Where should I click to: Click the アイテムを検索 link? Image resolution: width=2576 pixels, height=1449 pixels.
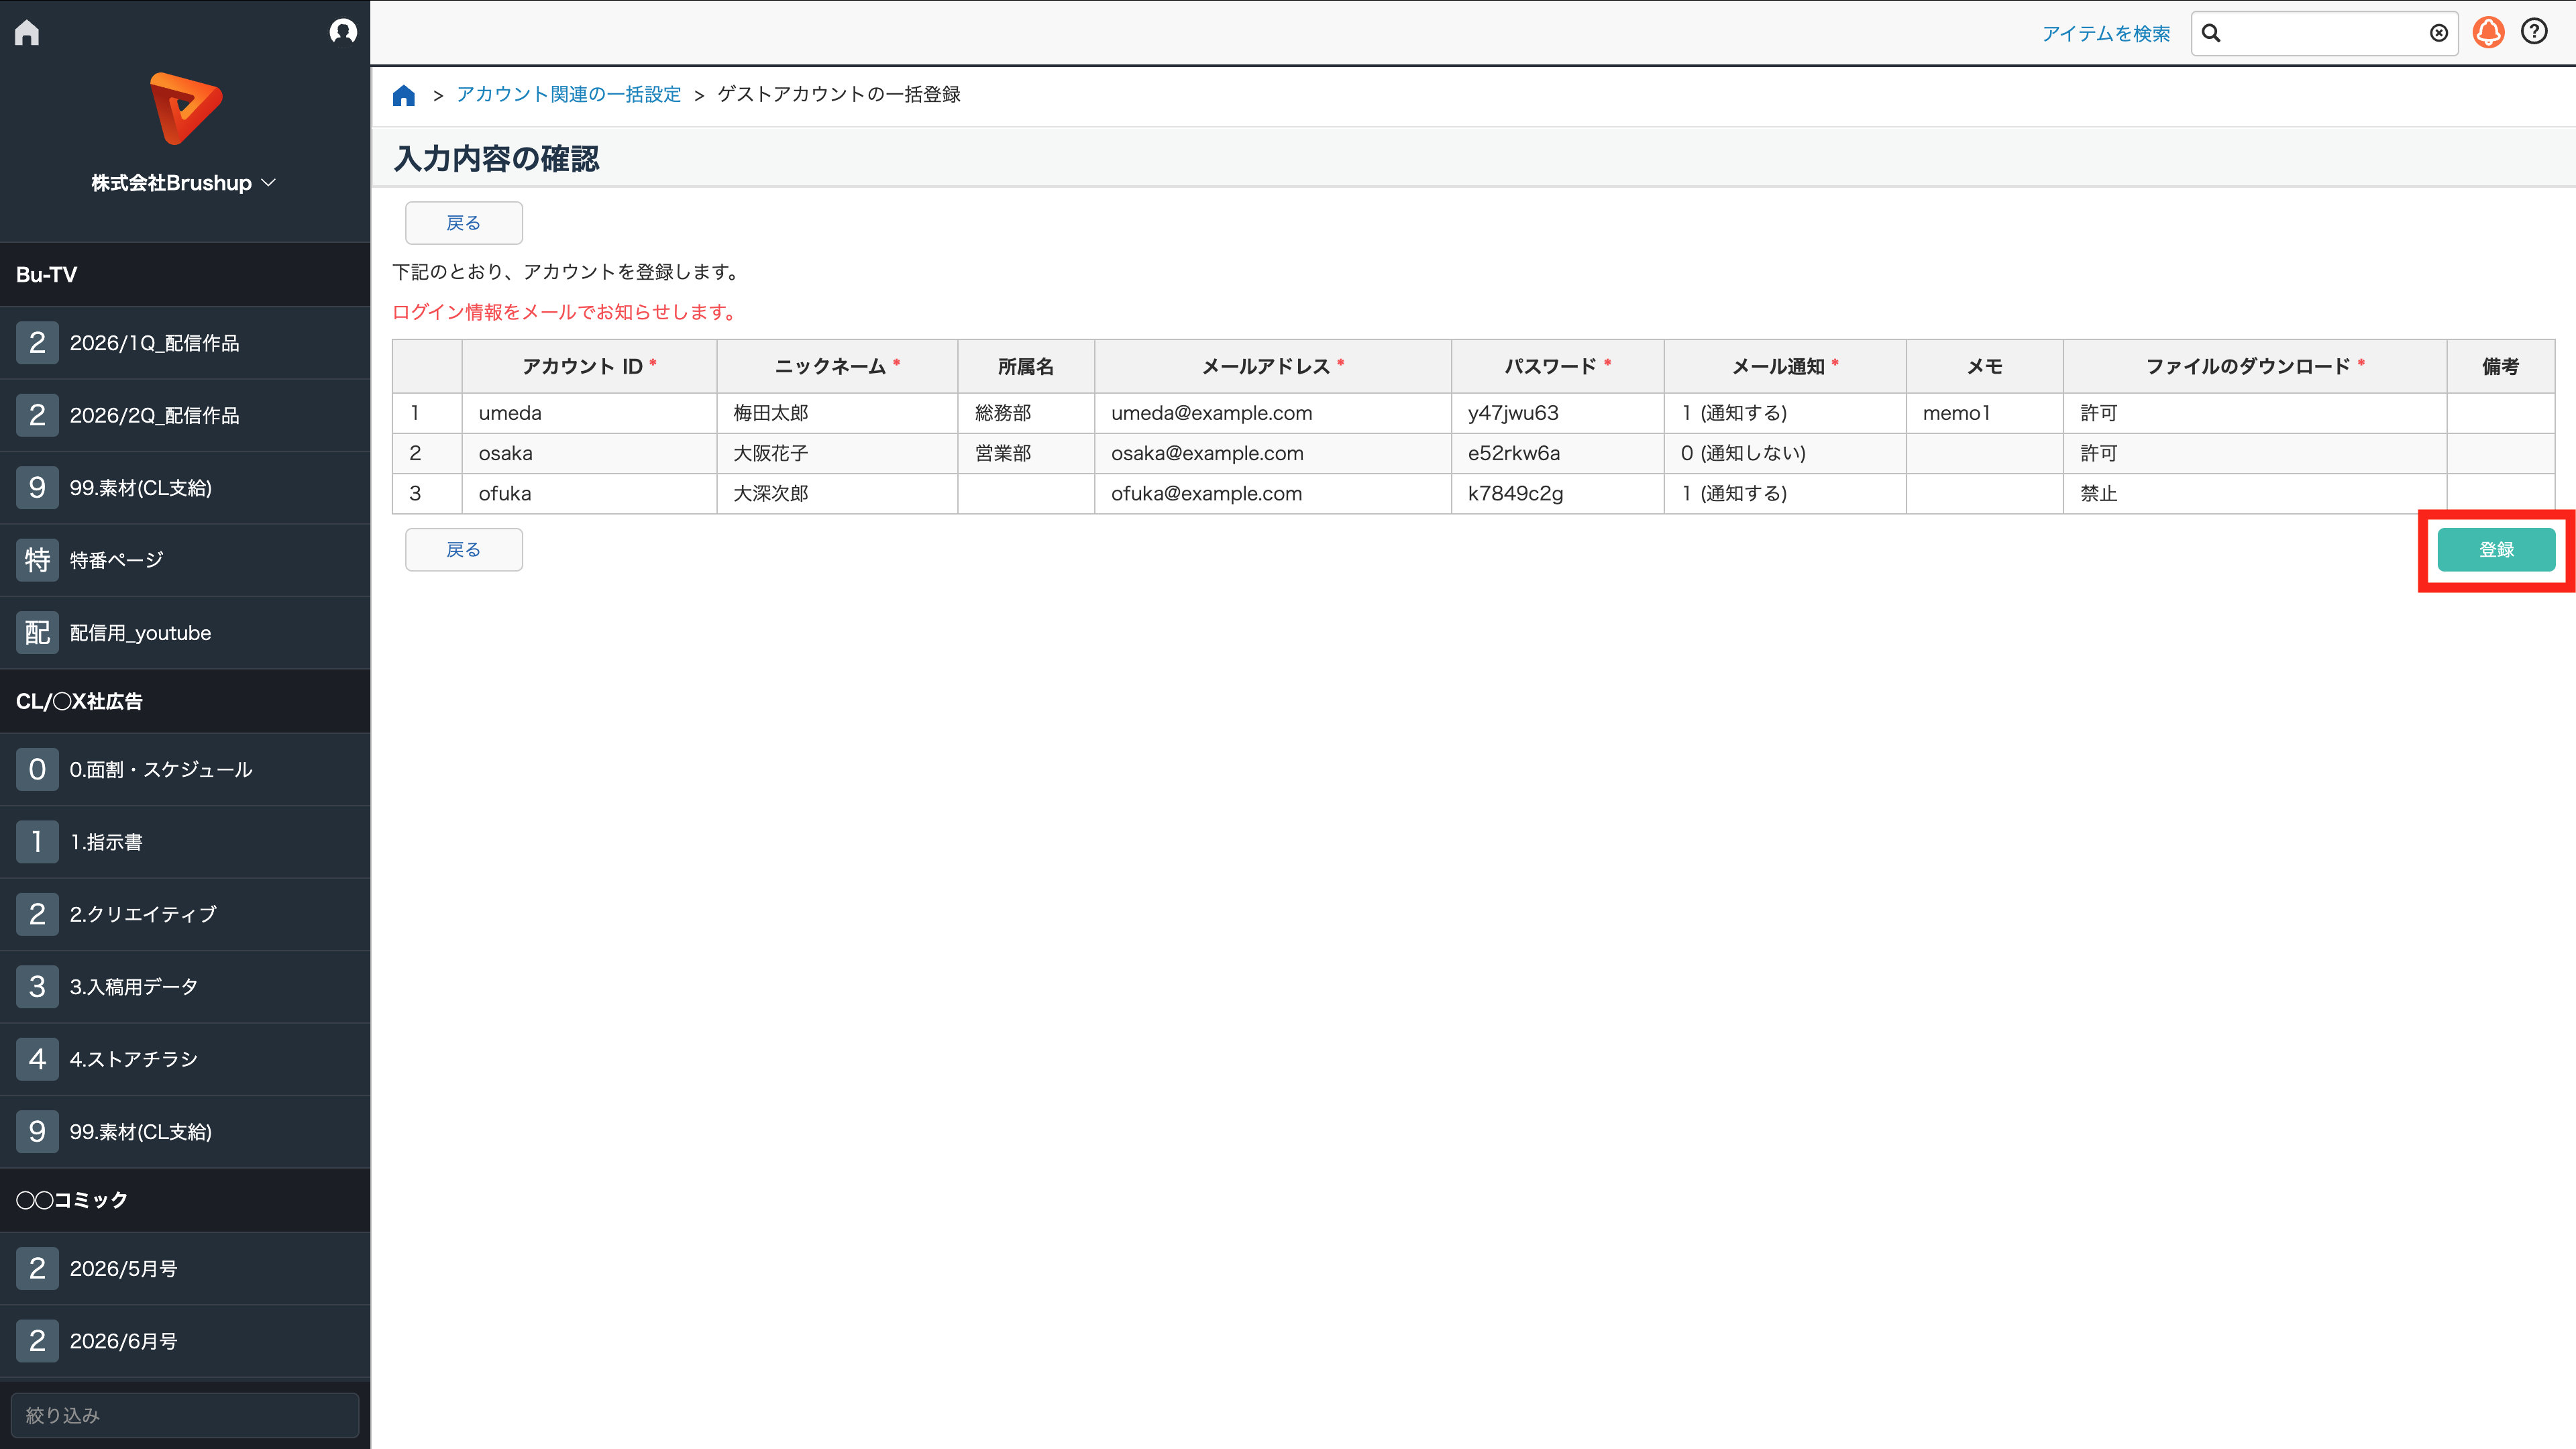tap(2105, 33)
